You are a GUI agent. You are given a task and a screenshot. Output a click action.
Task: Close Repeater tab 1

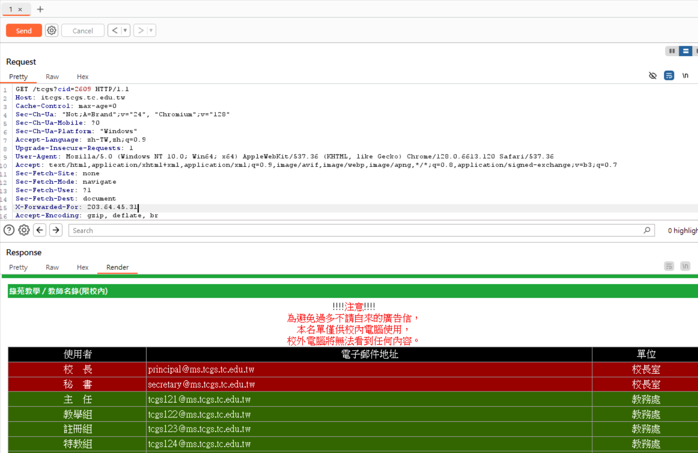tap(20, 10)
